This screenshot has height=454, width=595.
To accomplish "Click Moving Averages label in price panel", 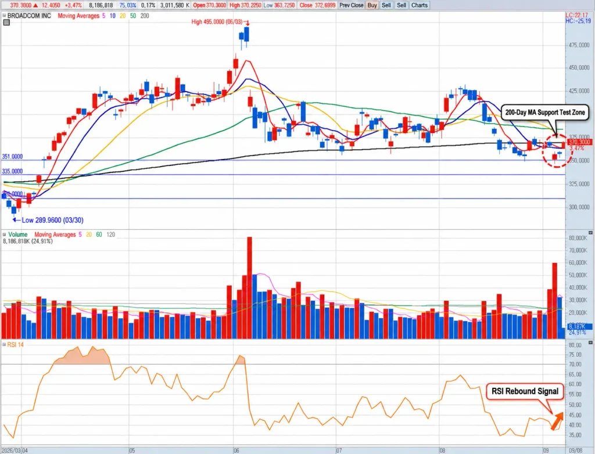I will (78, 16).
